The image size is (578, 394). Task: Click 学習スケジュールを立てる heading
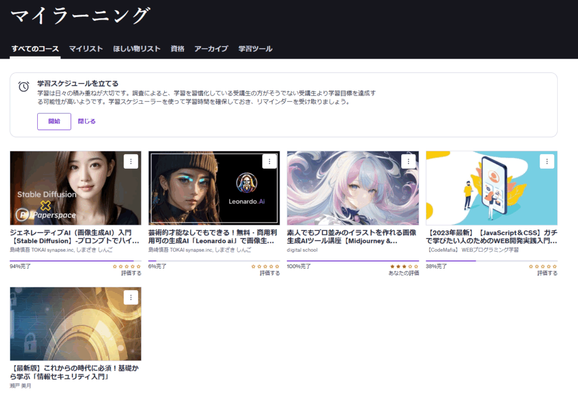[78, 84]
